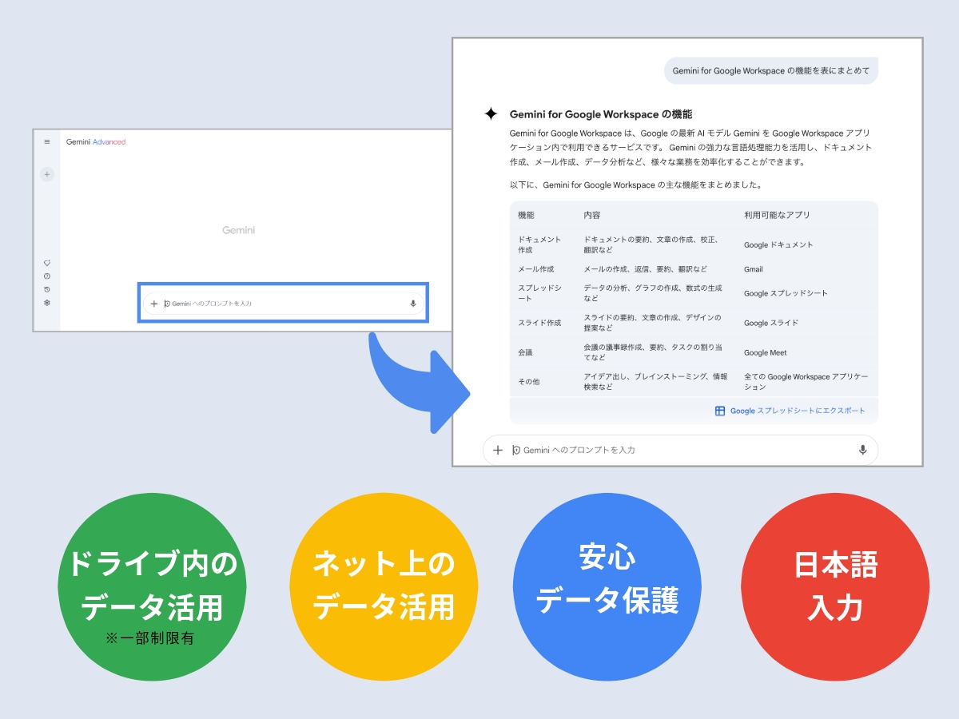Click the 'その他' row label
959x719 pixels.
pyautogui.click(x=529, y=382)
